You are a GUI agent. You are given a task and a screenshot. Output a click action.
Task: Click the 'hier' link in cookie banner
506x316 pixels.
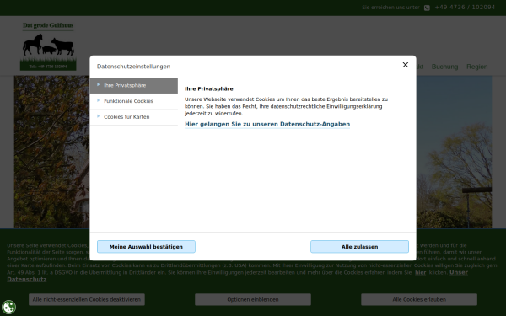(x=420, y=273)
